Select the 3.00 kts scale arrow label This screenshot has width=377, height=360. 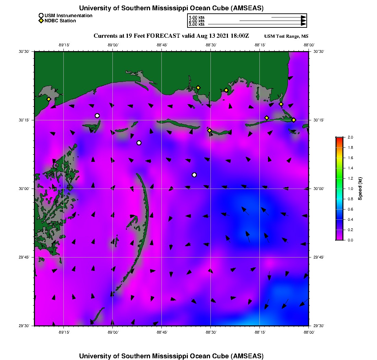click(x=196, y=24)
